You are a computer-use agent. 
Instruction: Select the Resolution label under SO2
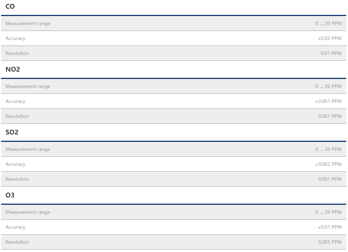click(17, 179)
